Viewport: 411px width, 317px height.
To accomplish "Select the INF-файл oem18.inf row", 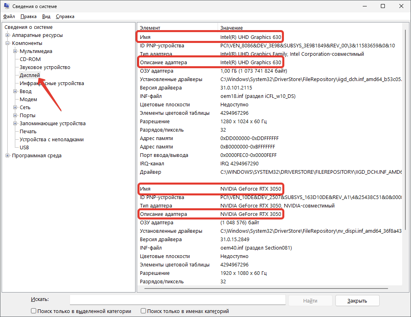I will [270, 96].
